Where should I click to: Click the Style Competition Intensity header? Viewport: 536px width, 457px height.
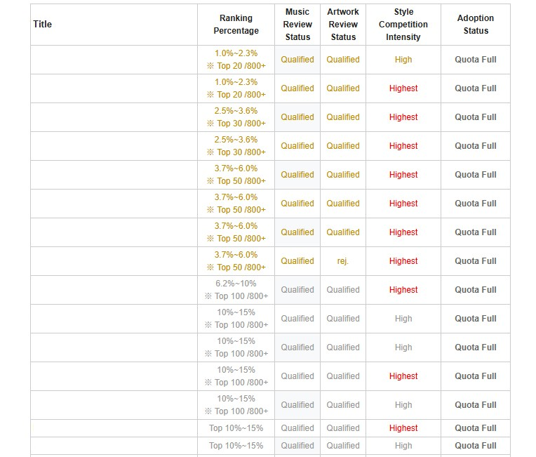click(x=403, y=25)
